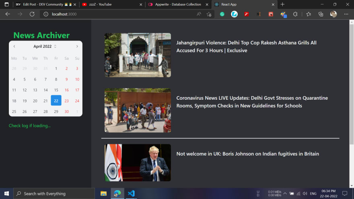This screenshot has height=199, width=354.
Task: Open the orange N extension icon
Action: click(x=259, y=14)
